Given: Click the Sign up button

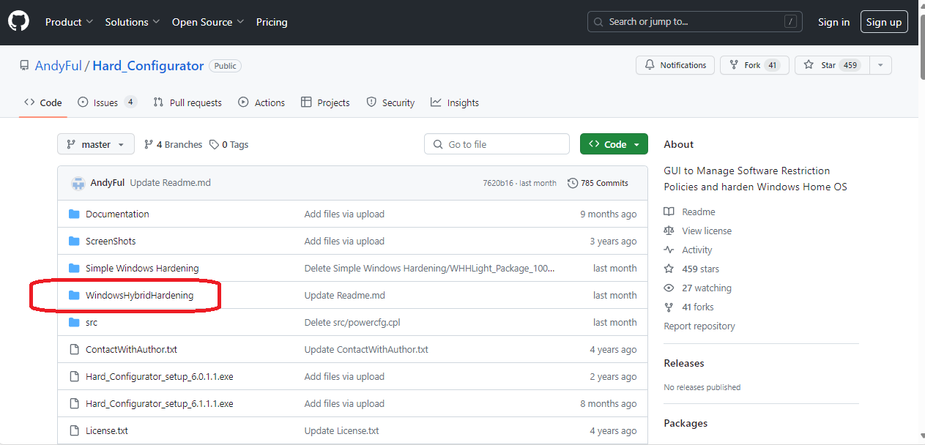Looking at the screenshot, I should pos(884,22).
